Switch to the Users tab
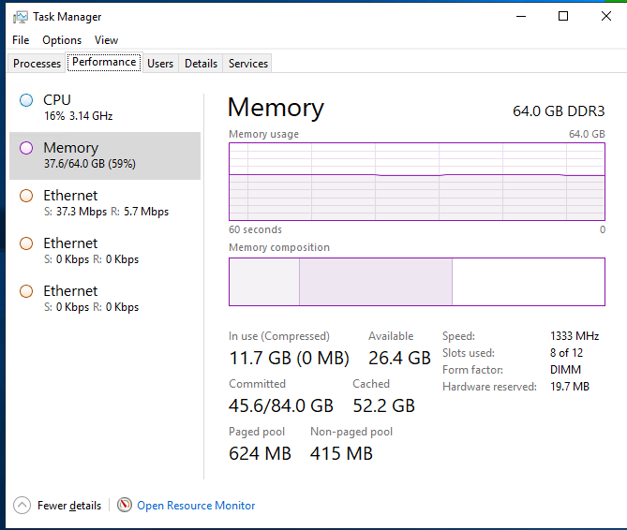The image size is (627, 530). tap(160, 64)
